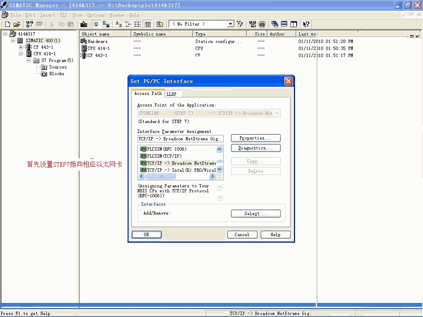Viewport: 423px width, 317px height.
Task: Open the View menu
Action: click(x=77, y=15)
